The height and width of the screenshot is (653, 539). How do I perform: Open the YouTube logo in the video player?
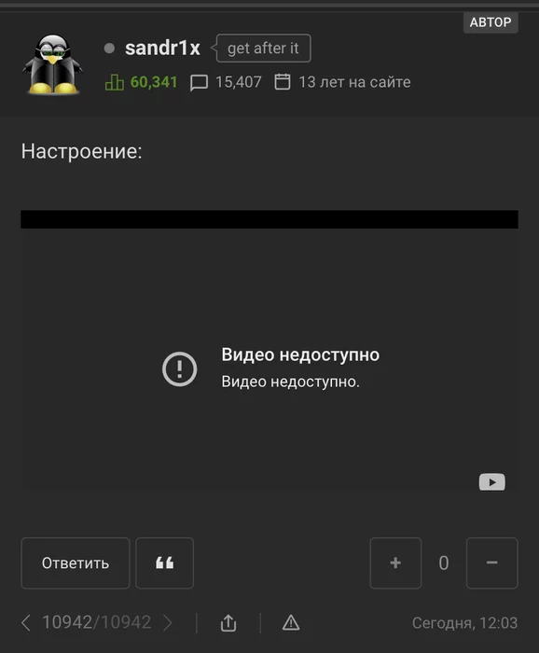(492, 482)
